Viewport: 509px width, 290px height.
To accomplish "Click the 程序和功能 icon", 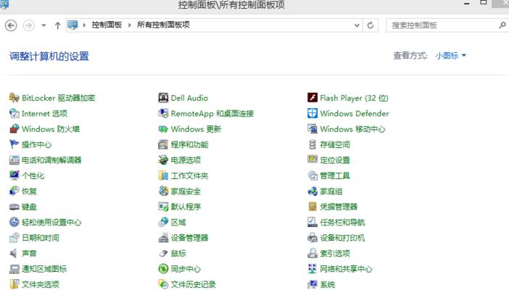I will (x=163, y=144).
